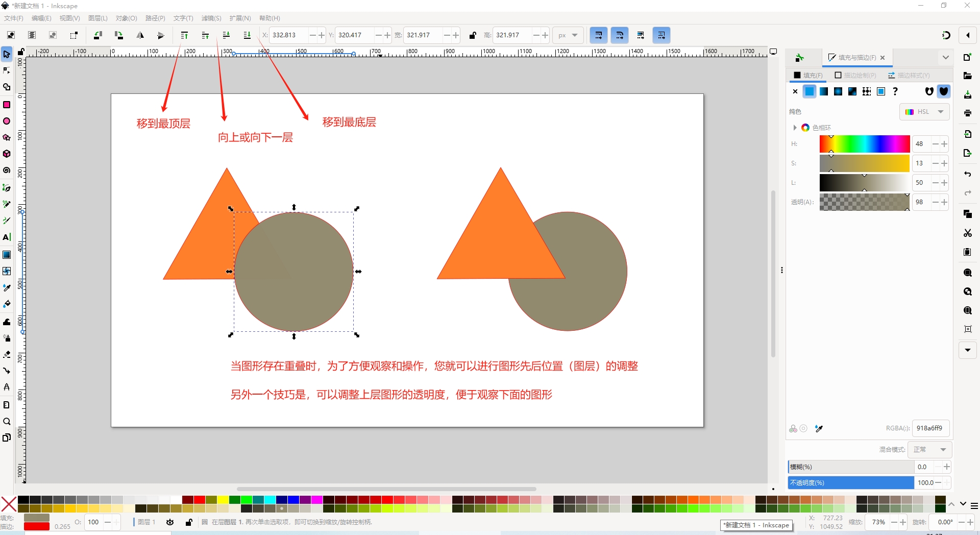Toggle layer lock in status bar
Screen dimensions: 980x535
[189, 522]
